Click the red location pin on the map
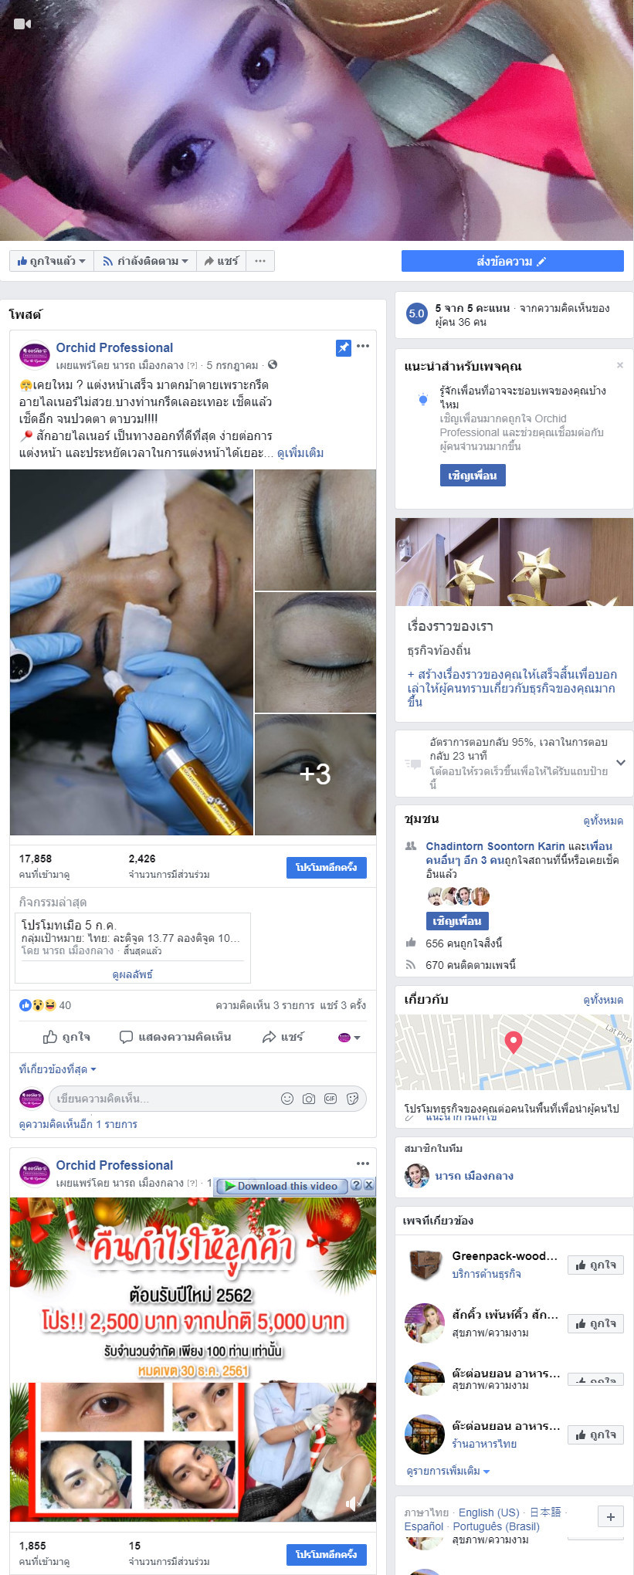 pyautogui.click(x=513, y=1042)
